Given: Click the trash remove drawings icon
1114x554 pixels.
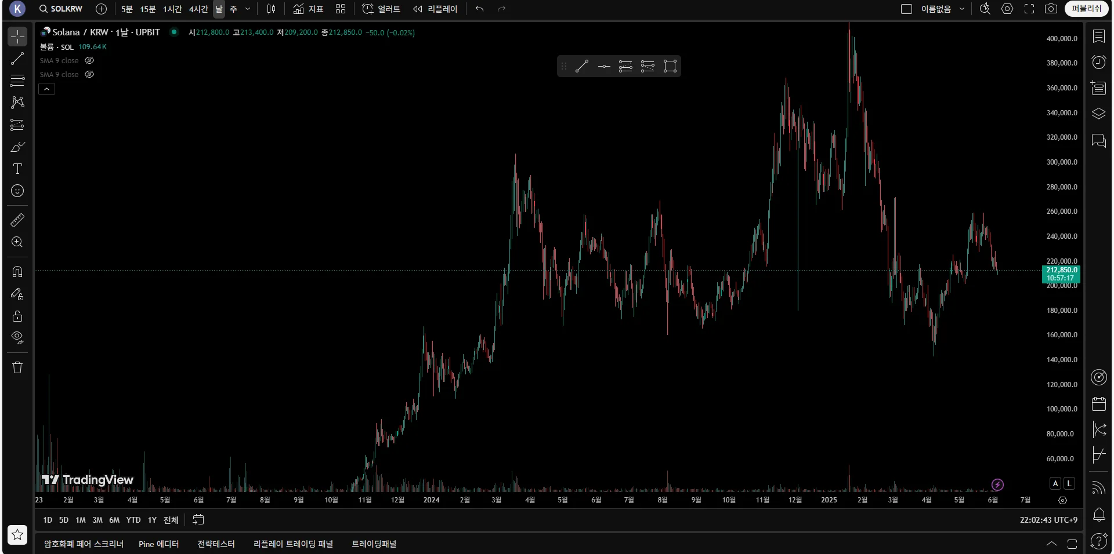Looking at the screenshot, I should [17, 367].
